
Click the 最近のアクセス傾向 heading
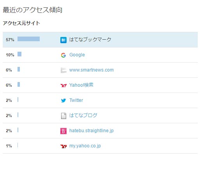[x=33, y=10]
